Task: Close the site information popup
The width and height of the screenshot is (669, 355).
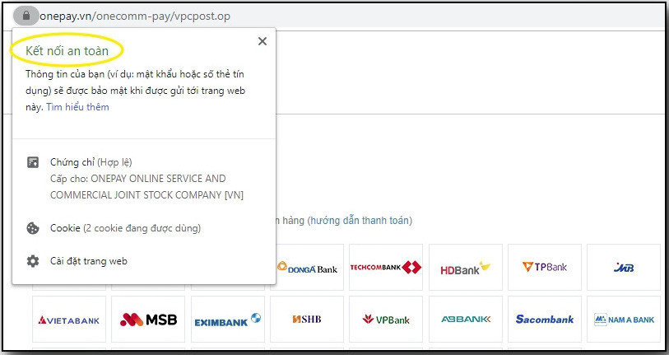Action: 262,41
